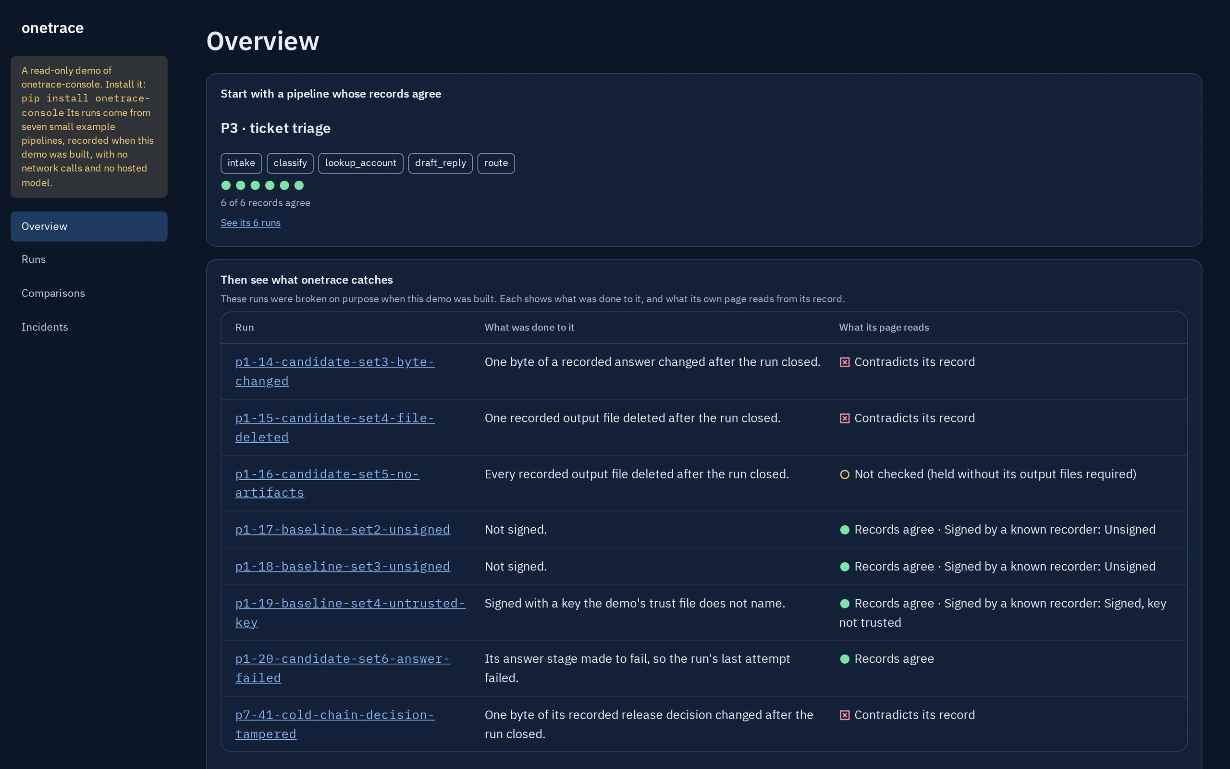Click the contradicts icon for p1-14 row
The height and width of the screenshot is (769, 1230).
pos(844,362)
